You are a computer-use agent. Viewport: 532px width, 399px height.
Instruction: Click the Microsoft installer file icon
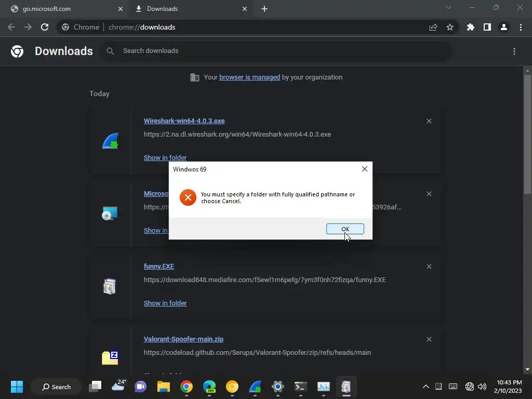[x=110, y=214]
